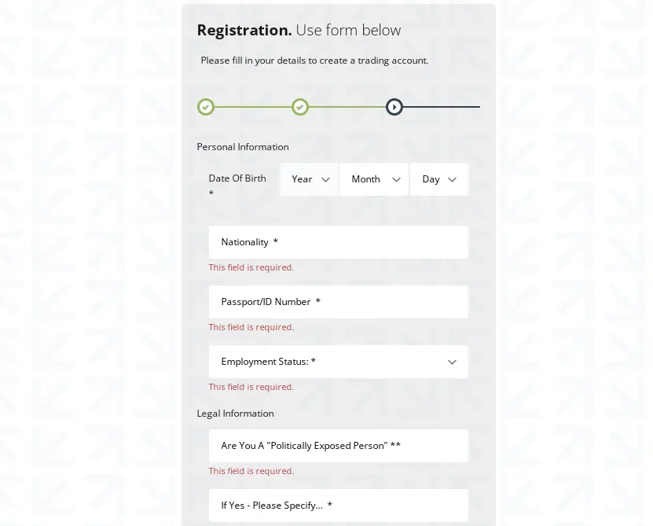Click the first completed step checkmark circle
The width and height of the screenshot is (653, 526).
[x=206, y=107]
